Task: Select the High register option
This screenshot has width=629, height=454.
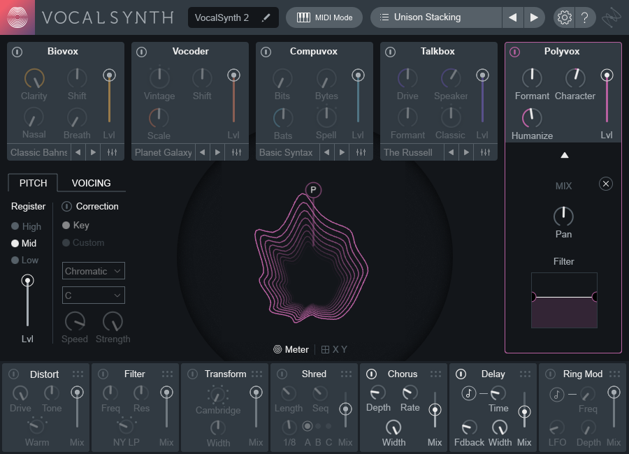Action: [27, 226]
